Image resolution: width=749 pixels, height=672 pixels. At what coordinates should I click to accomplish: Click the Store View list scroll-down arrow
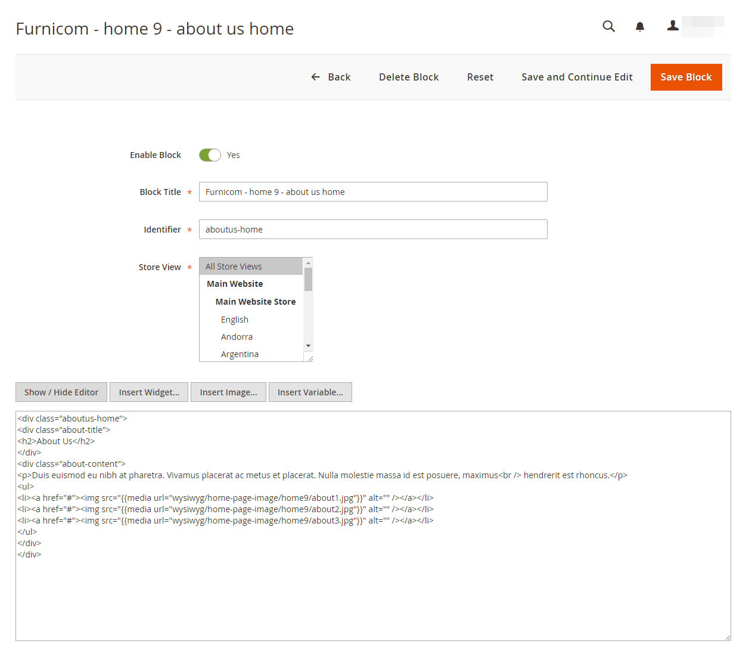[x=308, y=346]
